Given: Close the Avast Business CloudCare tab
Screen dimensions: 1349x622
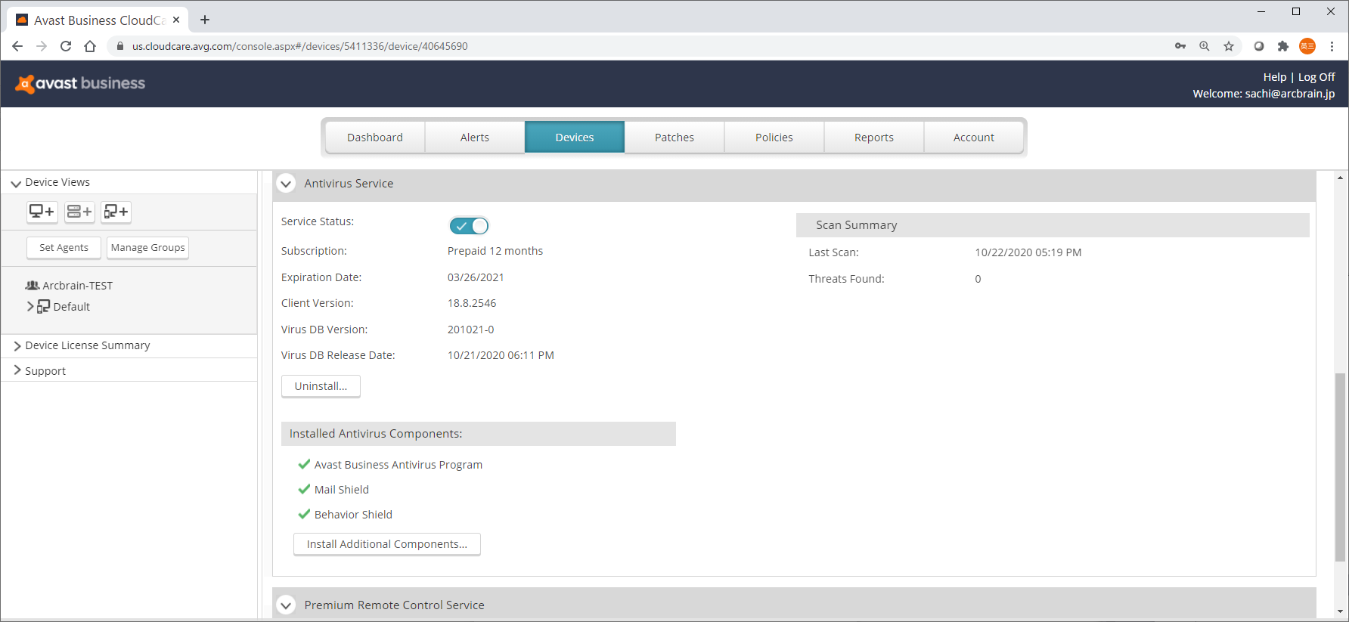Looking at the screenshot, I should [176, 20].
